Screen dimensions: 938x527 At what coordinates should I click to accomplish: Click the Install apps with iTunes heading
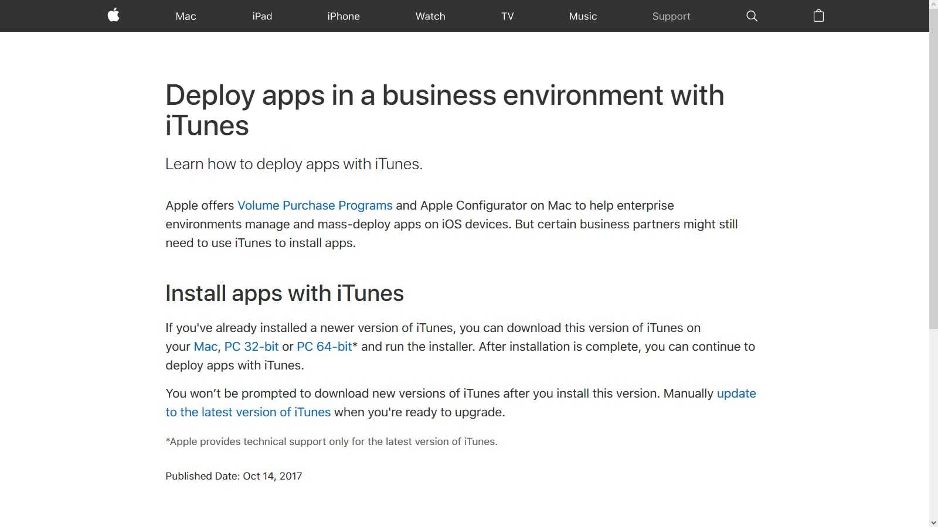coord(284,293)
